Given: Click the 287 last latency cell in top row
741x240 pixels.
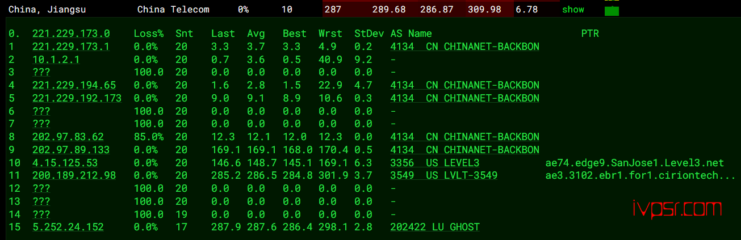Looking at the screenshot, I should [x=333, y=10].
